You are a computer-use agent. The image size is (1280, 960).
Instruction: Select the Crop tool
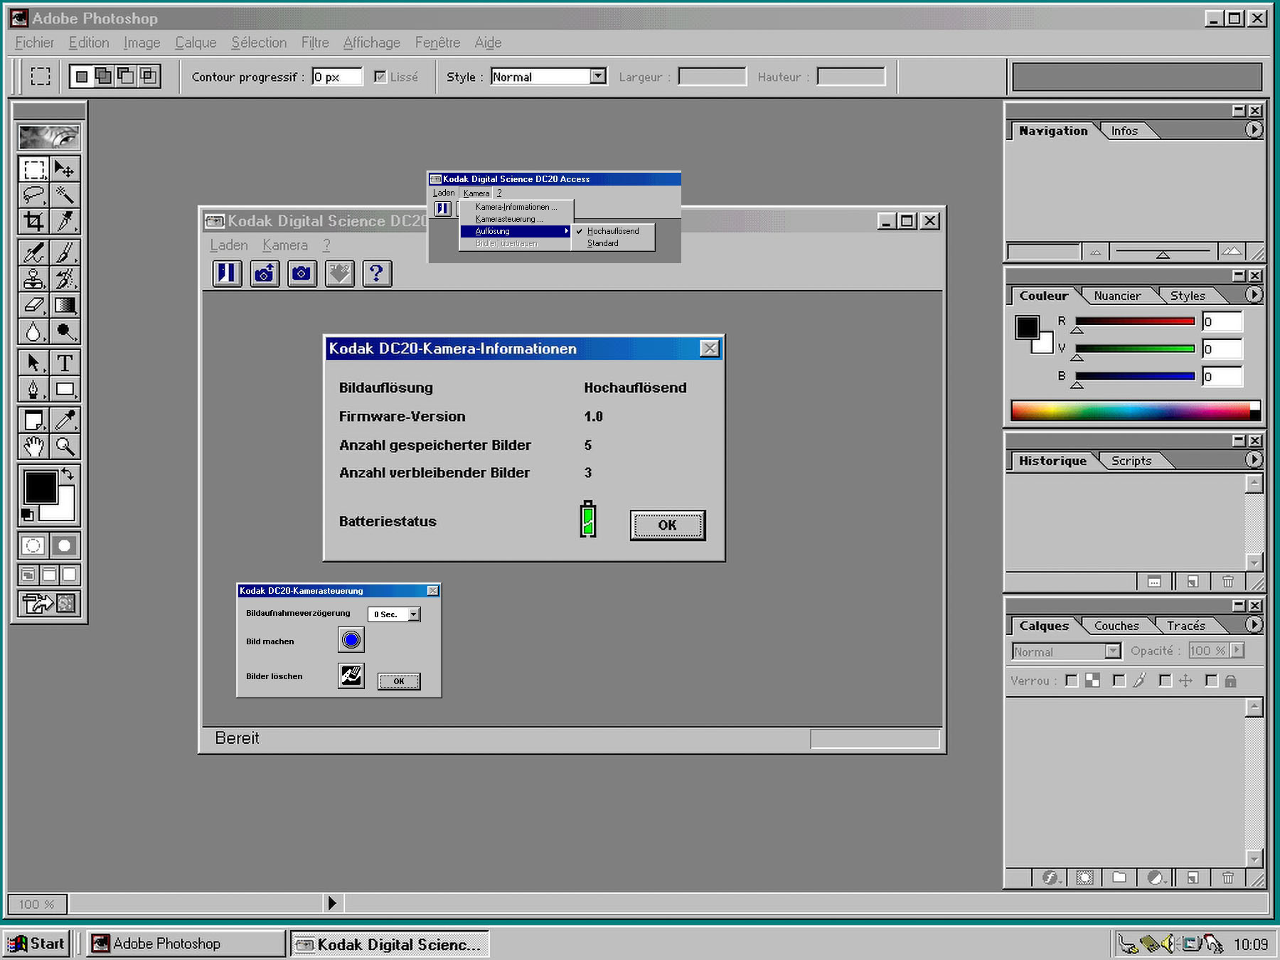pos(33,222)
